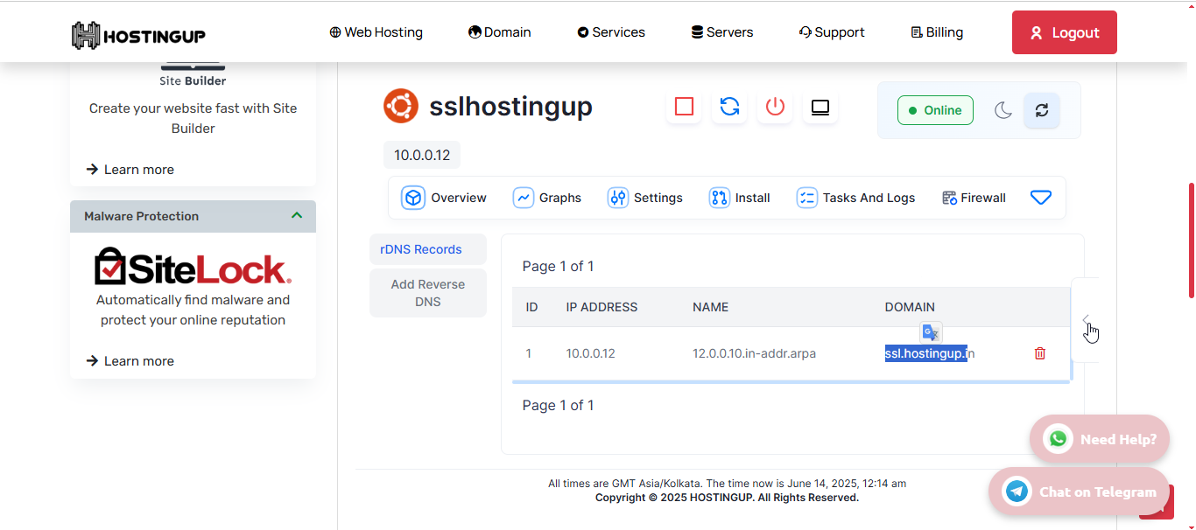Delete the rDNS record with the trash icon

[x=1040, y=353]
